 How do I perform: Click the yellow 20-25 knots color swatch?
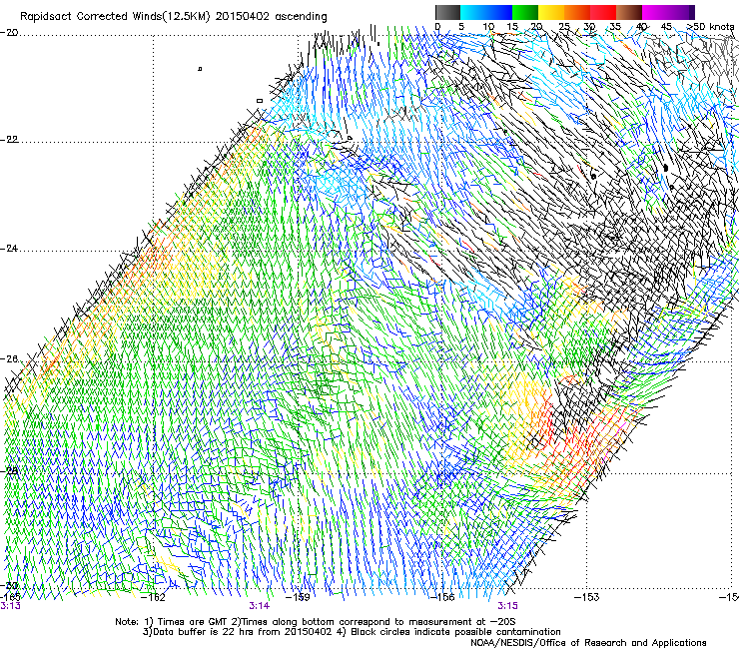click(x=550, y=12)
